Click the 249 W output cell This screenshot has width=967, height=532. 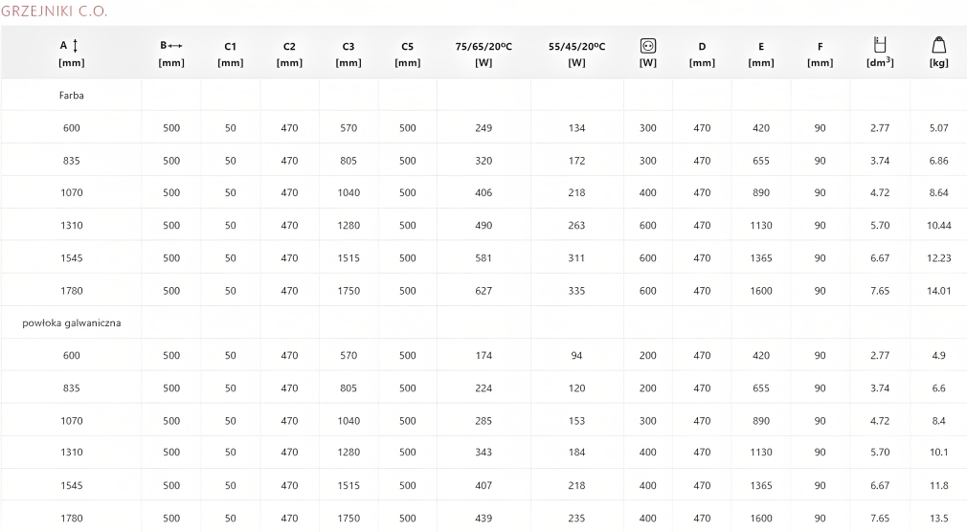coord(483,128)
